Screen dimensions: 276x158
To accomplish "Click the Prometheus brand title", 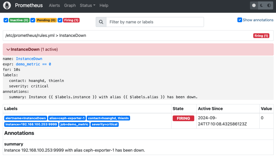I will (x=29, y=5).
